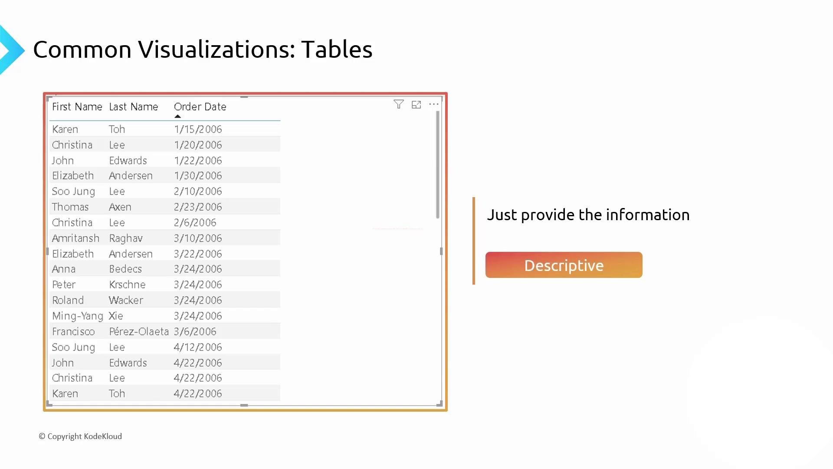Click the Pérez-Olaeta last name cell
This screenshot has width=833, height=469.
pos(138,332)
